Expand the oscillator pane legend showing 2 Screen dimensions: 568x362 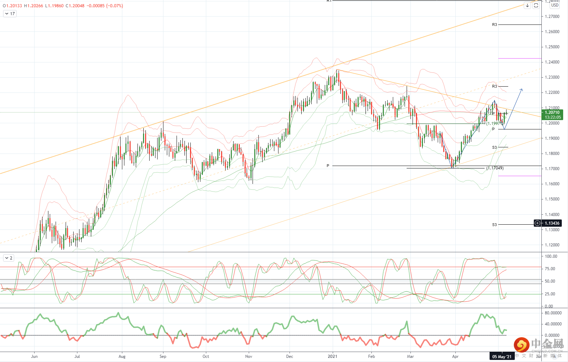[9, 258]
